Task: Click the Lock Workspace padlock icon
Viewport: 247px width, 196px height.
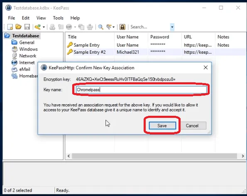Action: [x=122, y=27]
